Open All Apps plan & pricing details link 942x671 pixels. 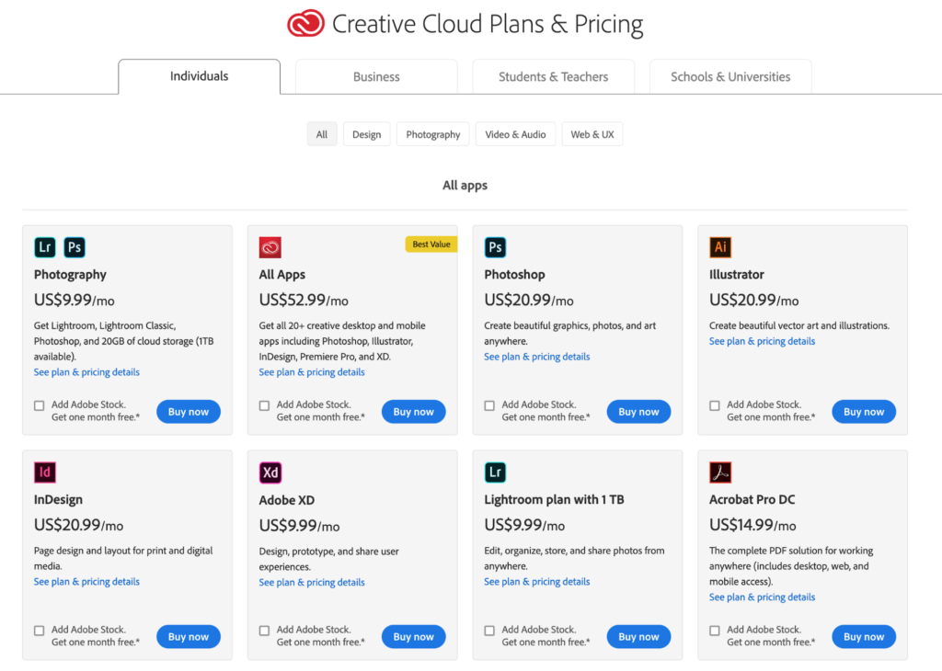coord(312,372)
